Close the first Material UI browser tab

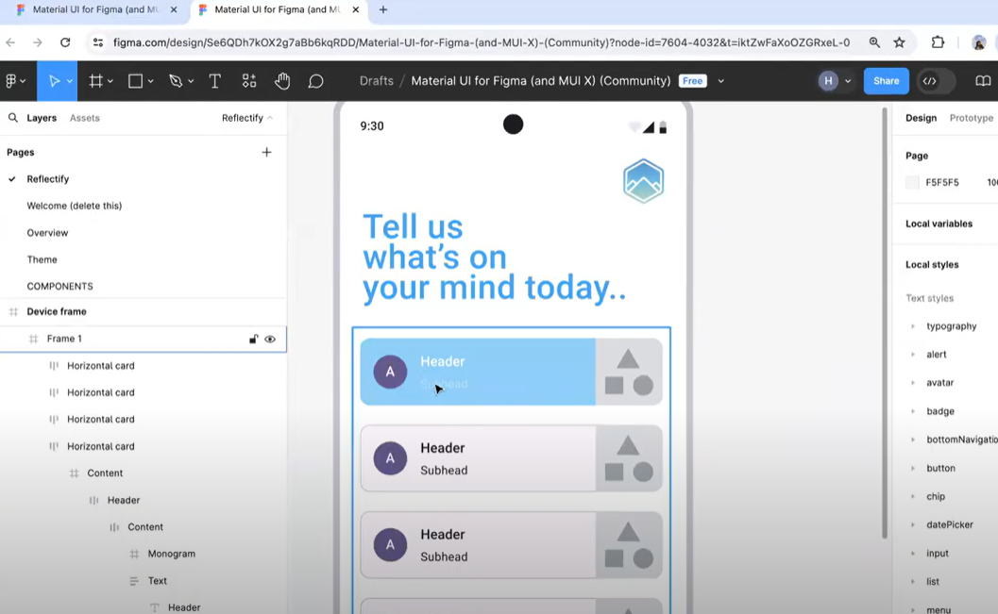click(x=174, y=9)
